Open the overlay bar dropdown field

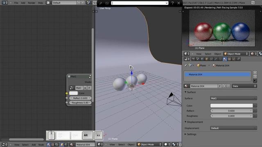[x=140, y=3]
